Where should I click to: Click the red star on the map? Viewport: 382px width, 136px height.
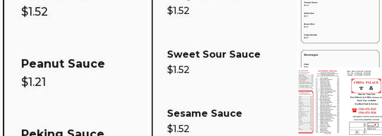tap(375, 125)
